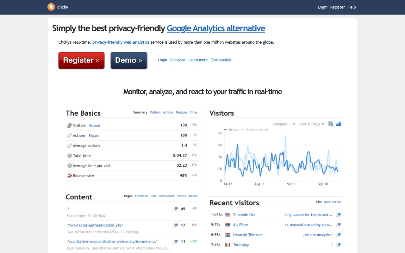Click the icon next to count 49 in Content
The width and height of the screenshot is (405, 253).
click(175, 209)
